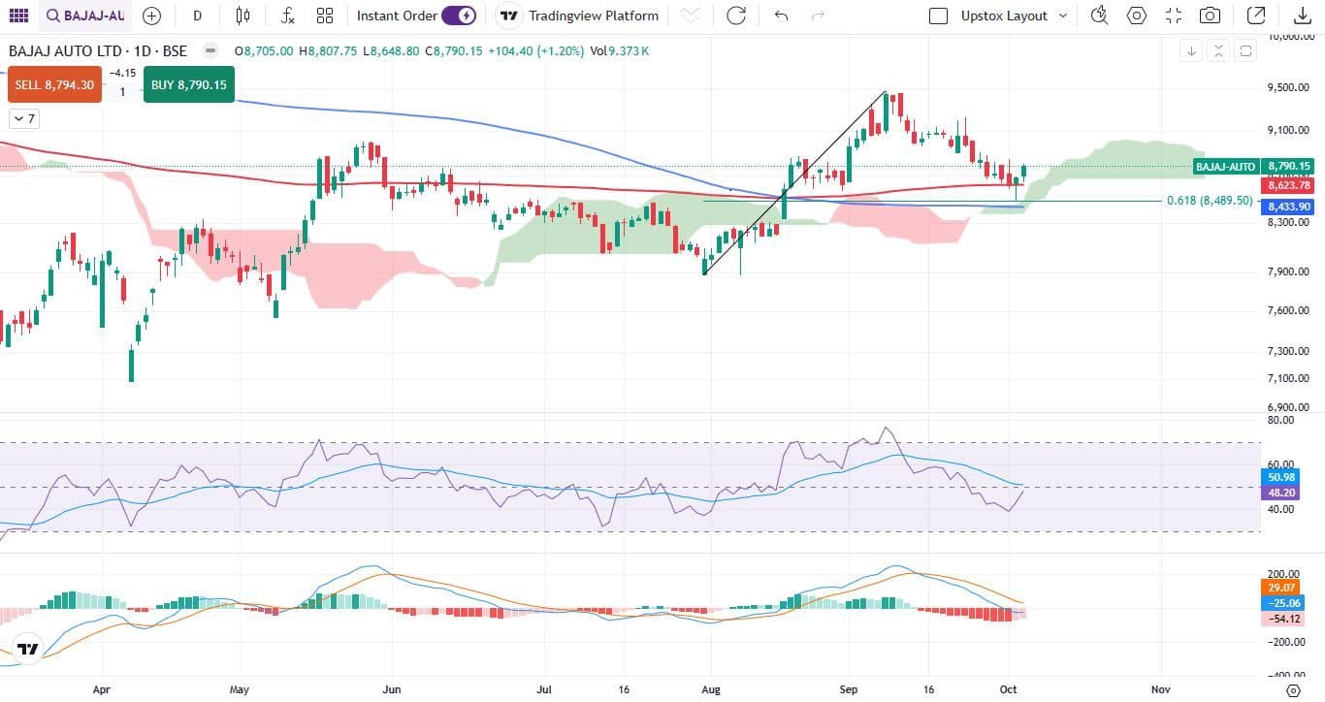This screenshot has width=1325, height=702.
Task: Click the undo arrow
Action: (x=781, y=16)
